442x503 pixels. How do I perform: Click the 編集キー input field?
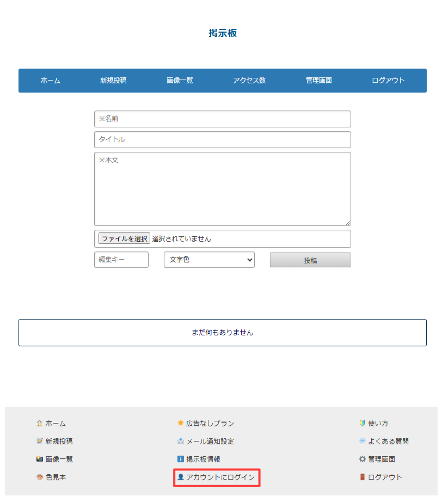point(121,260)
